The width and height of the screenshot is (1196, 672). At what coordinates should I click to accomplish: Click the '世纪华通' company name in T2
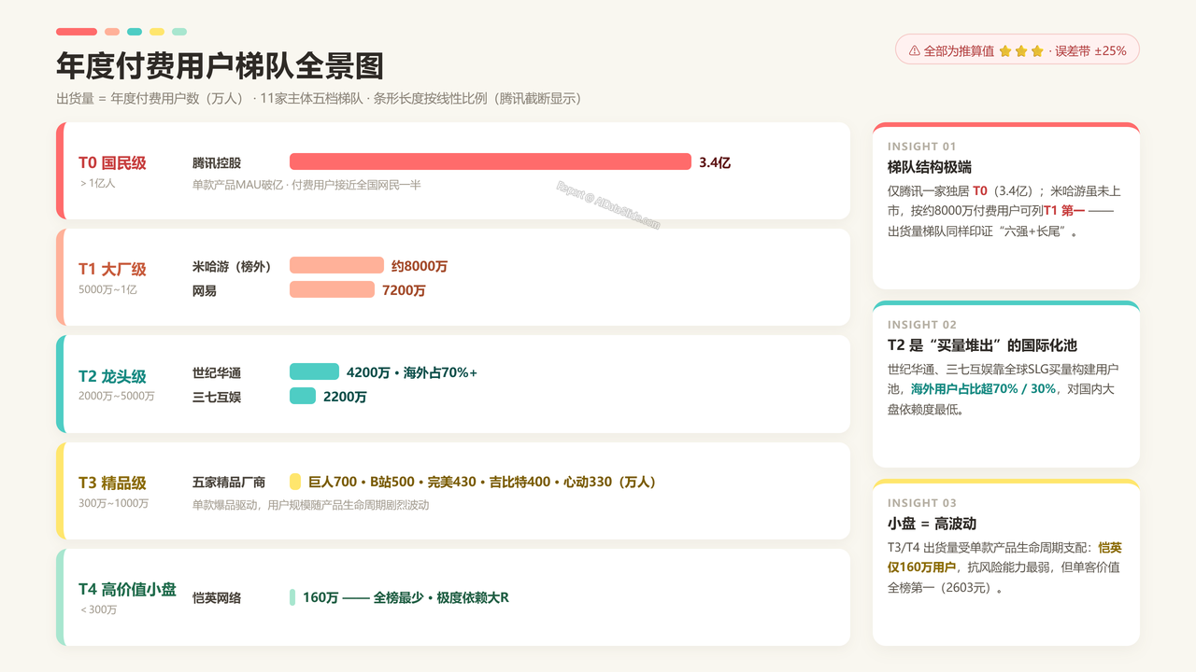(x=217, y=372)
